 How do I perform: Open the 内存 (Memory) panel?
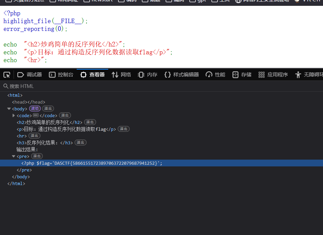pos(147,74)
